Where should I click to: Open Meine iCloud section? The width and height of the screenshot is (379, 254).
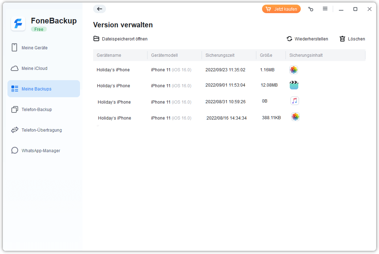[43, 68]
